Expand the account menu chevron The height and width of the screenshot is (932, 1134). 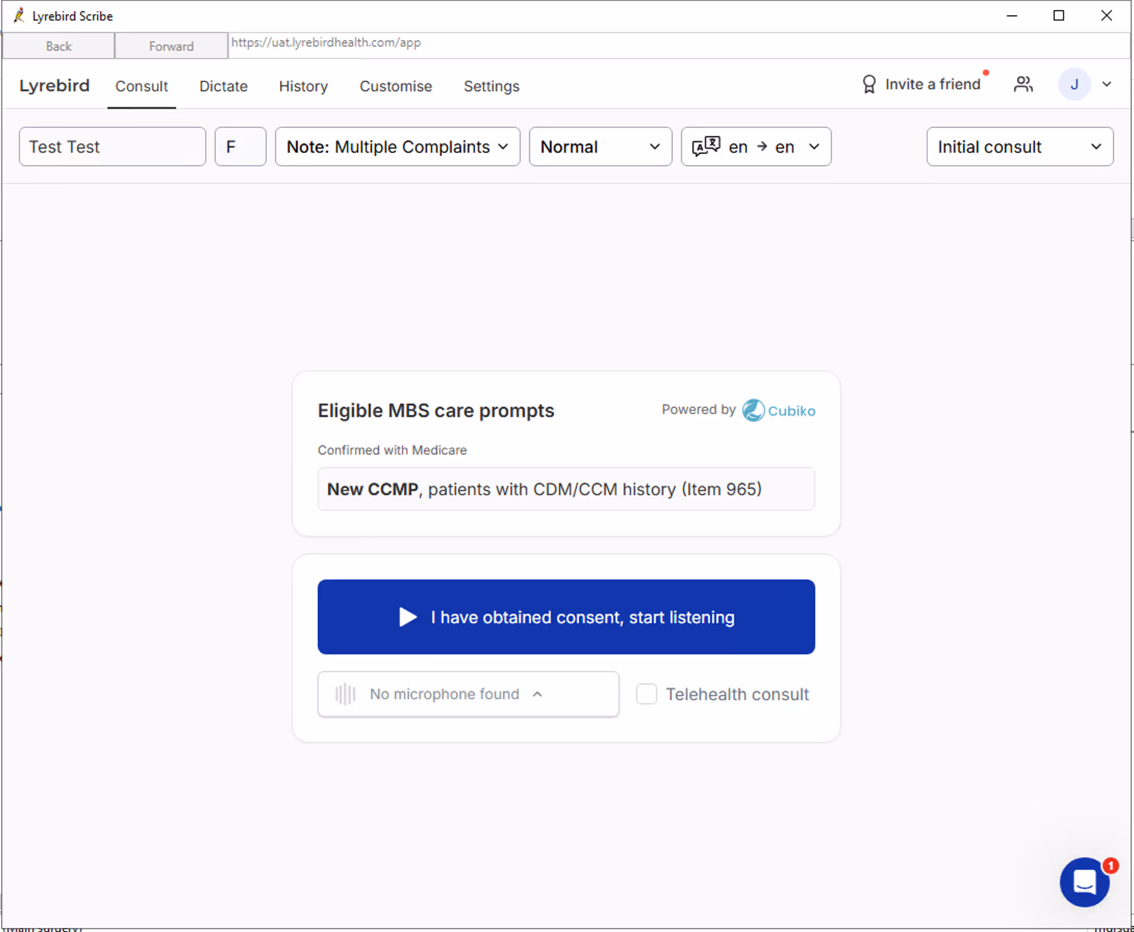[1106, 84]
